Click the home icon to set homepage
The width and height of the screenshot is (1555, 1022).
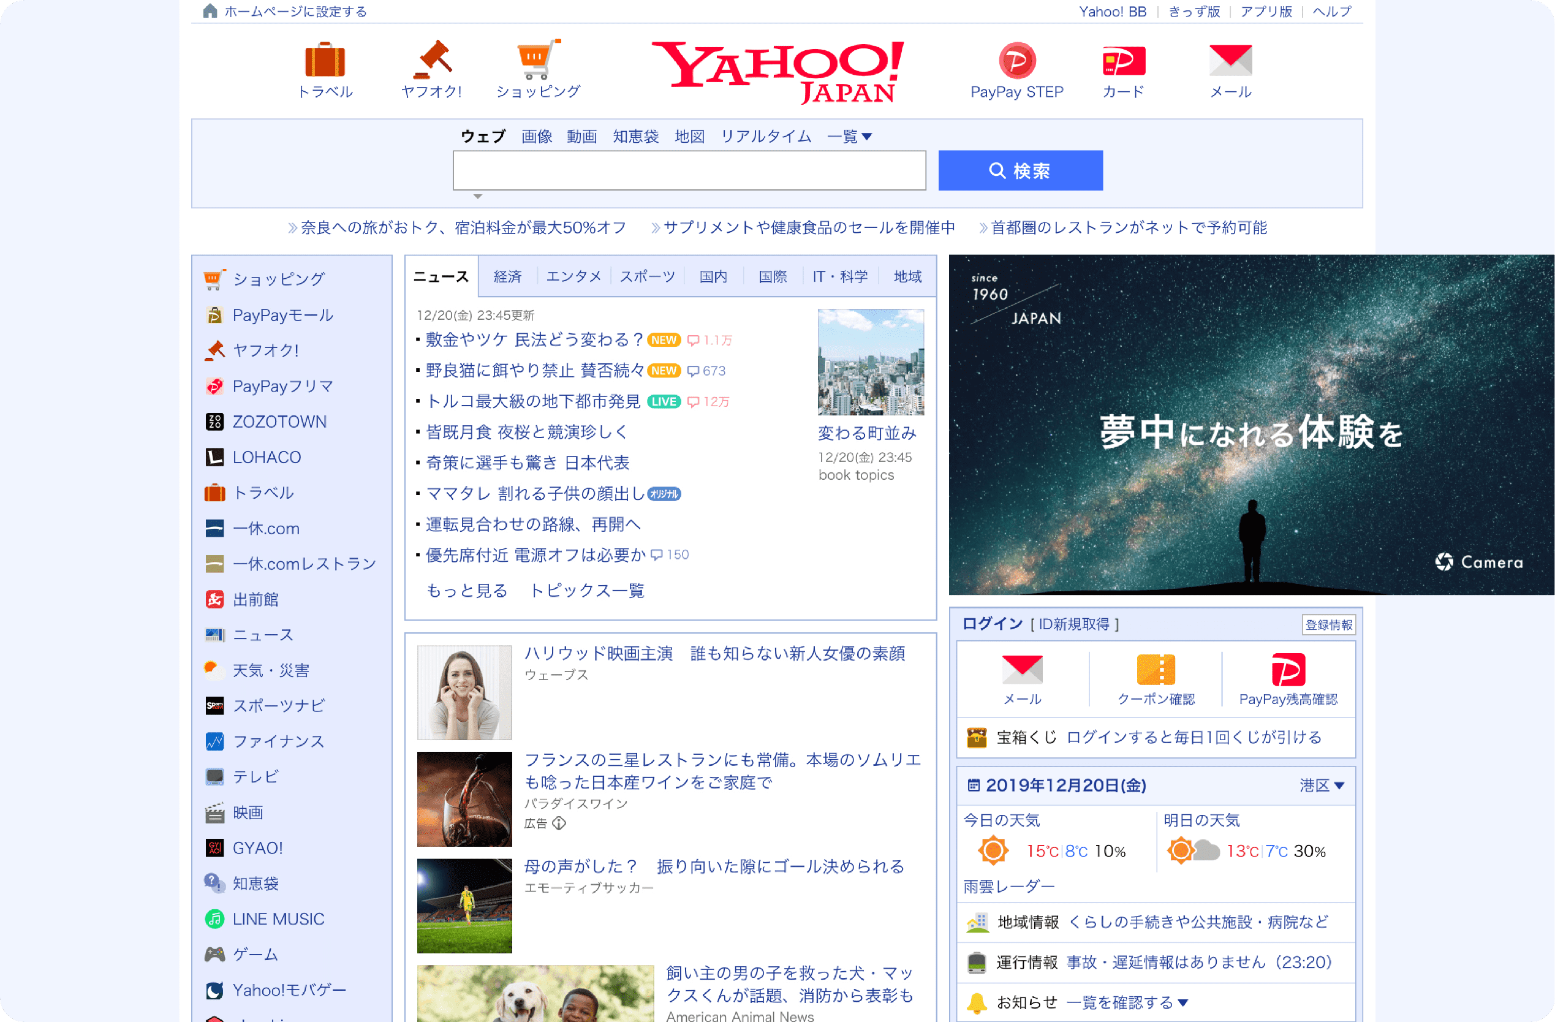click(x=210, y=11)
